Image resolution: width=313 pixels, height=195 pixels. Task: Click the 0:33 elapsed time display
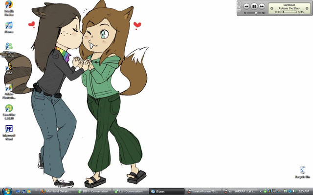tap(278, 12)
